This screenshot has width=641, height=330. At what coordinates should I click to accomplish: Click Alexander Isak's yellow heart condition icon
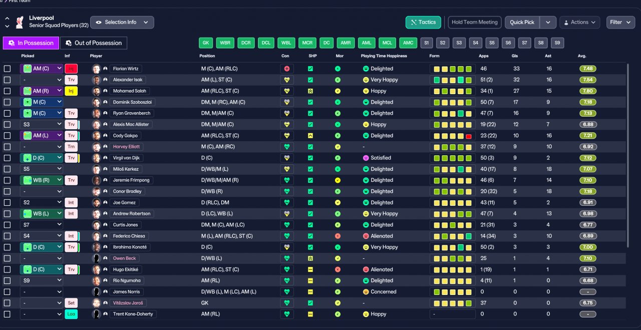286,80
